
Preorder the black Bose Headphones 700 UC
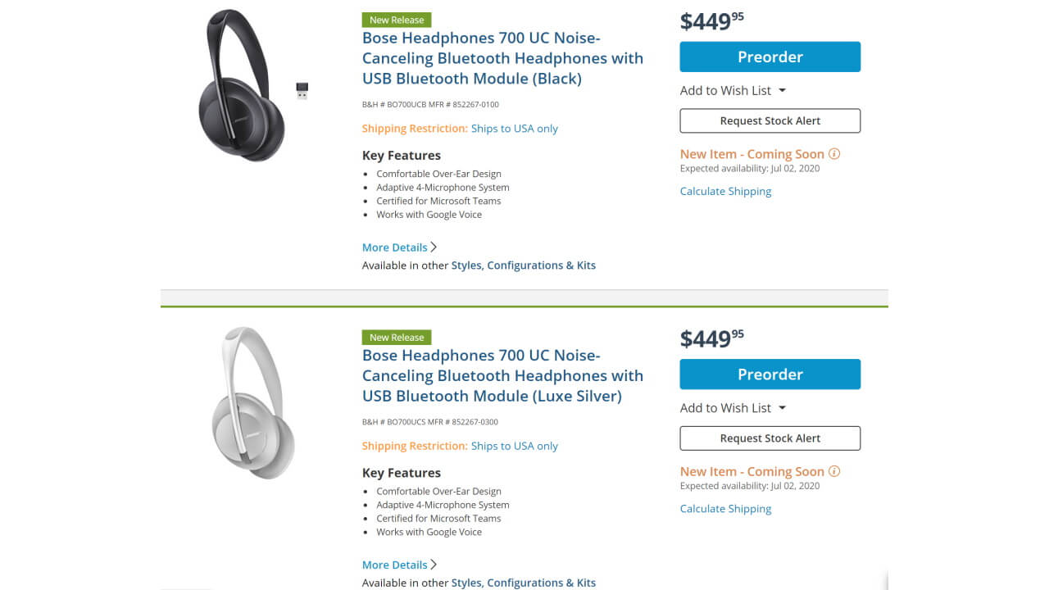(770, 57)
